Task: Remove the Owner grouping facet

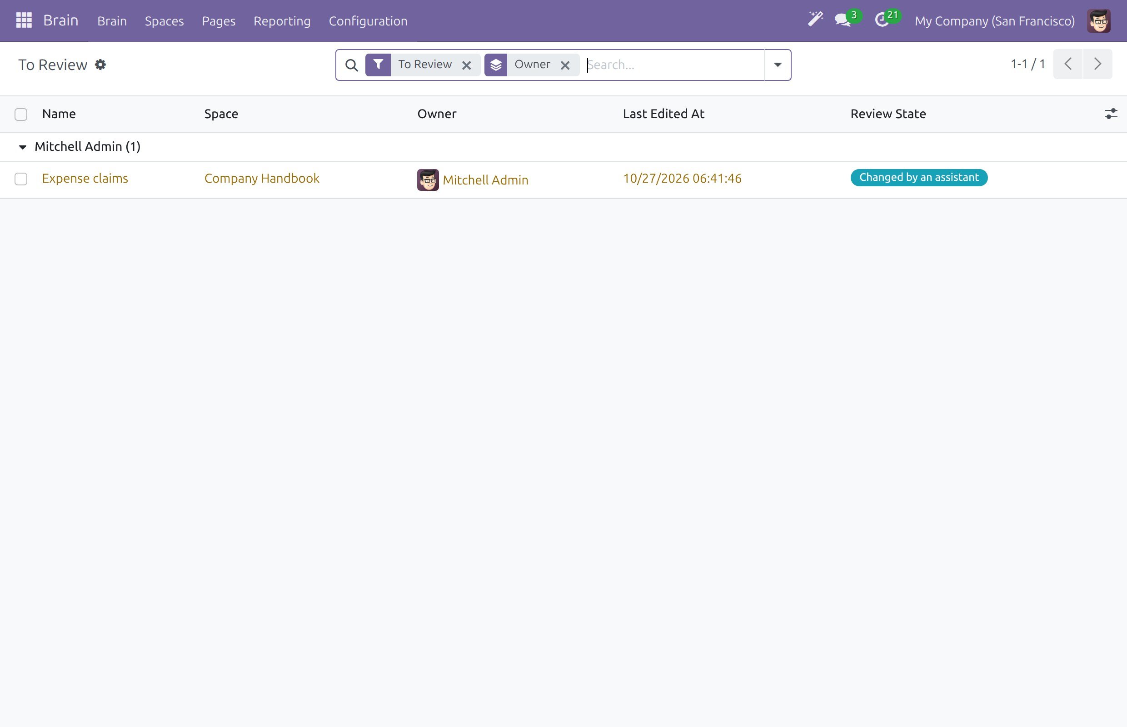Action: pos(565,65)
